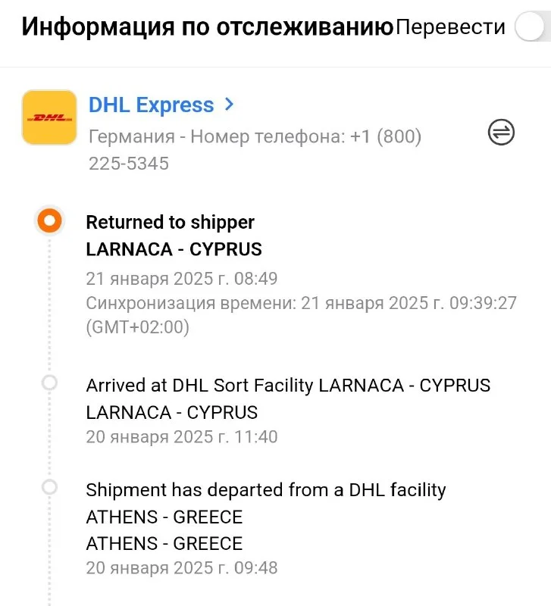Expand the chevron next to DHL Express

pos(229,105)
